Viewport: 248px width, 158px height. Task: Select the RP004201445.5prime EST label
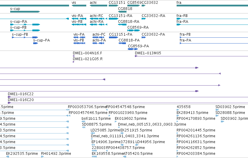(x=196, y=130)
